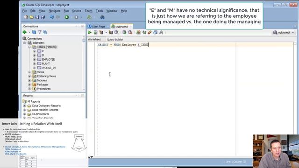Image resolution: width=299 pixels, height=168 pixels.
Task: Select the All Reports tree item
Action: [x=34, y=102]
